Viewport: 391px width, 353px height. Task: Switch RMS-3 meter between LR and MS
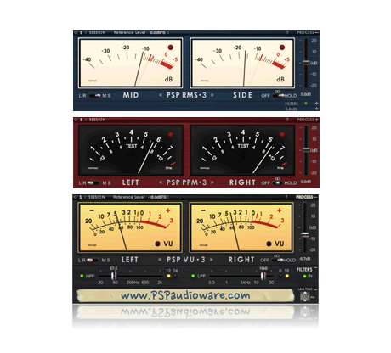click(95, 96)
